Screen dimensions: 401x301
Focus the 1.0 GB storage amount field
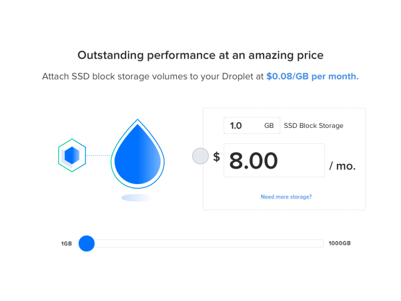coord(252,125)
